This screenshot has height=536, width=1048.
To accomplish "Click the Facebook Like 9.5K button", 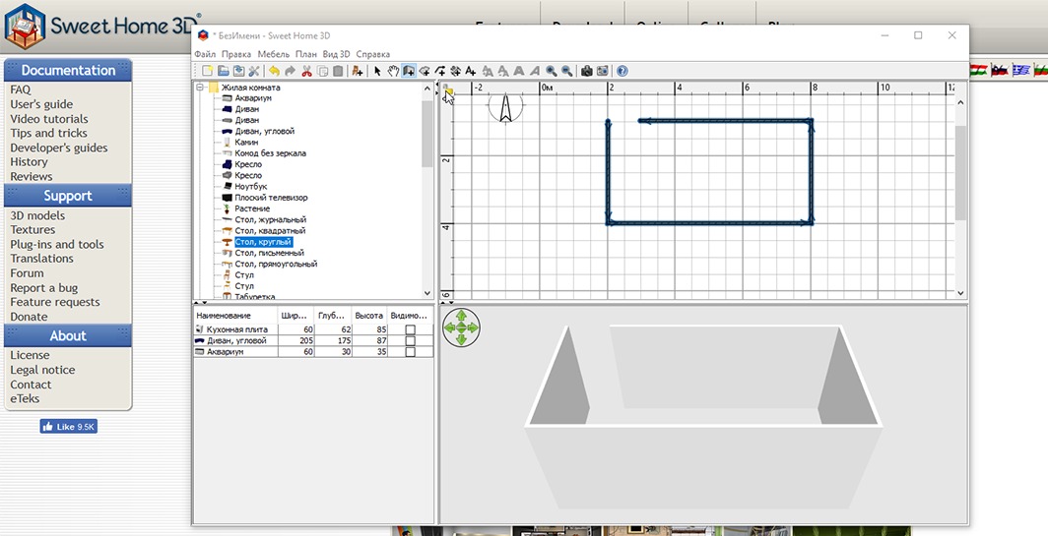I will pos(68,427).
